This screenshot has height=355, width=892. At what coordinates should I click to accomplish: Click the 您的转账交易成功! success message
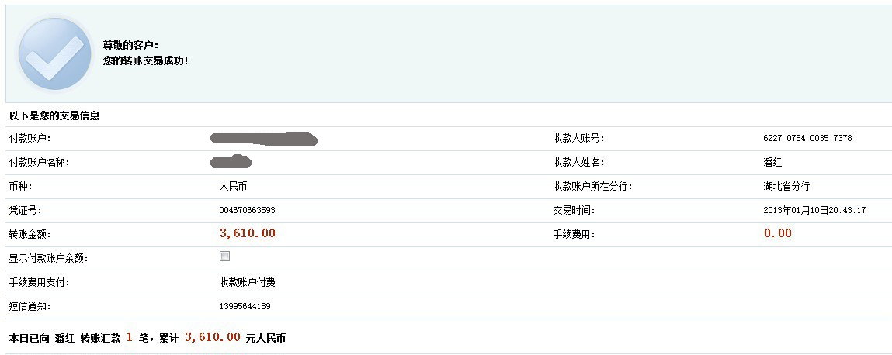tap(145, 60)
